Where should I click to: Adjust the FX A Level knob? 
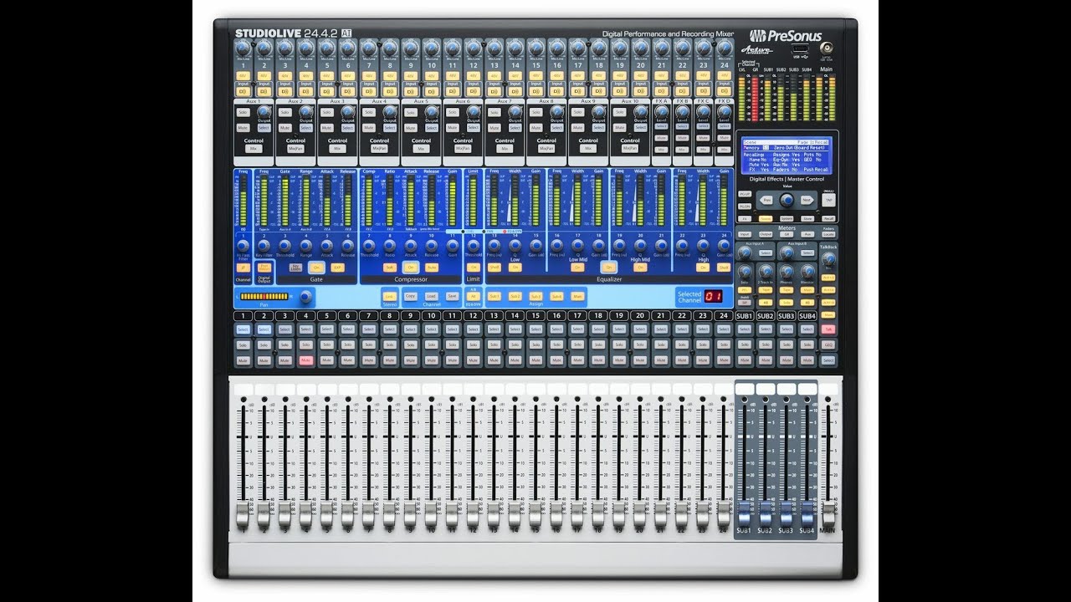(x=661, y=111)
